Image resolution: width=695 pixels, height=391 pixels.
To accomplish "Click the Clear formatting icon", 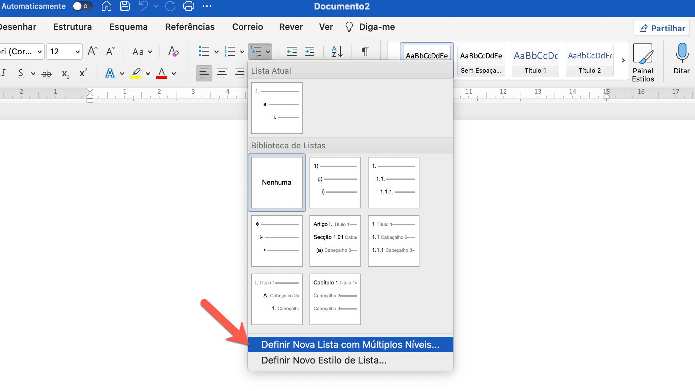I will [173, 52].
